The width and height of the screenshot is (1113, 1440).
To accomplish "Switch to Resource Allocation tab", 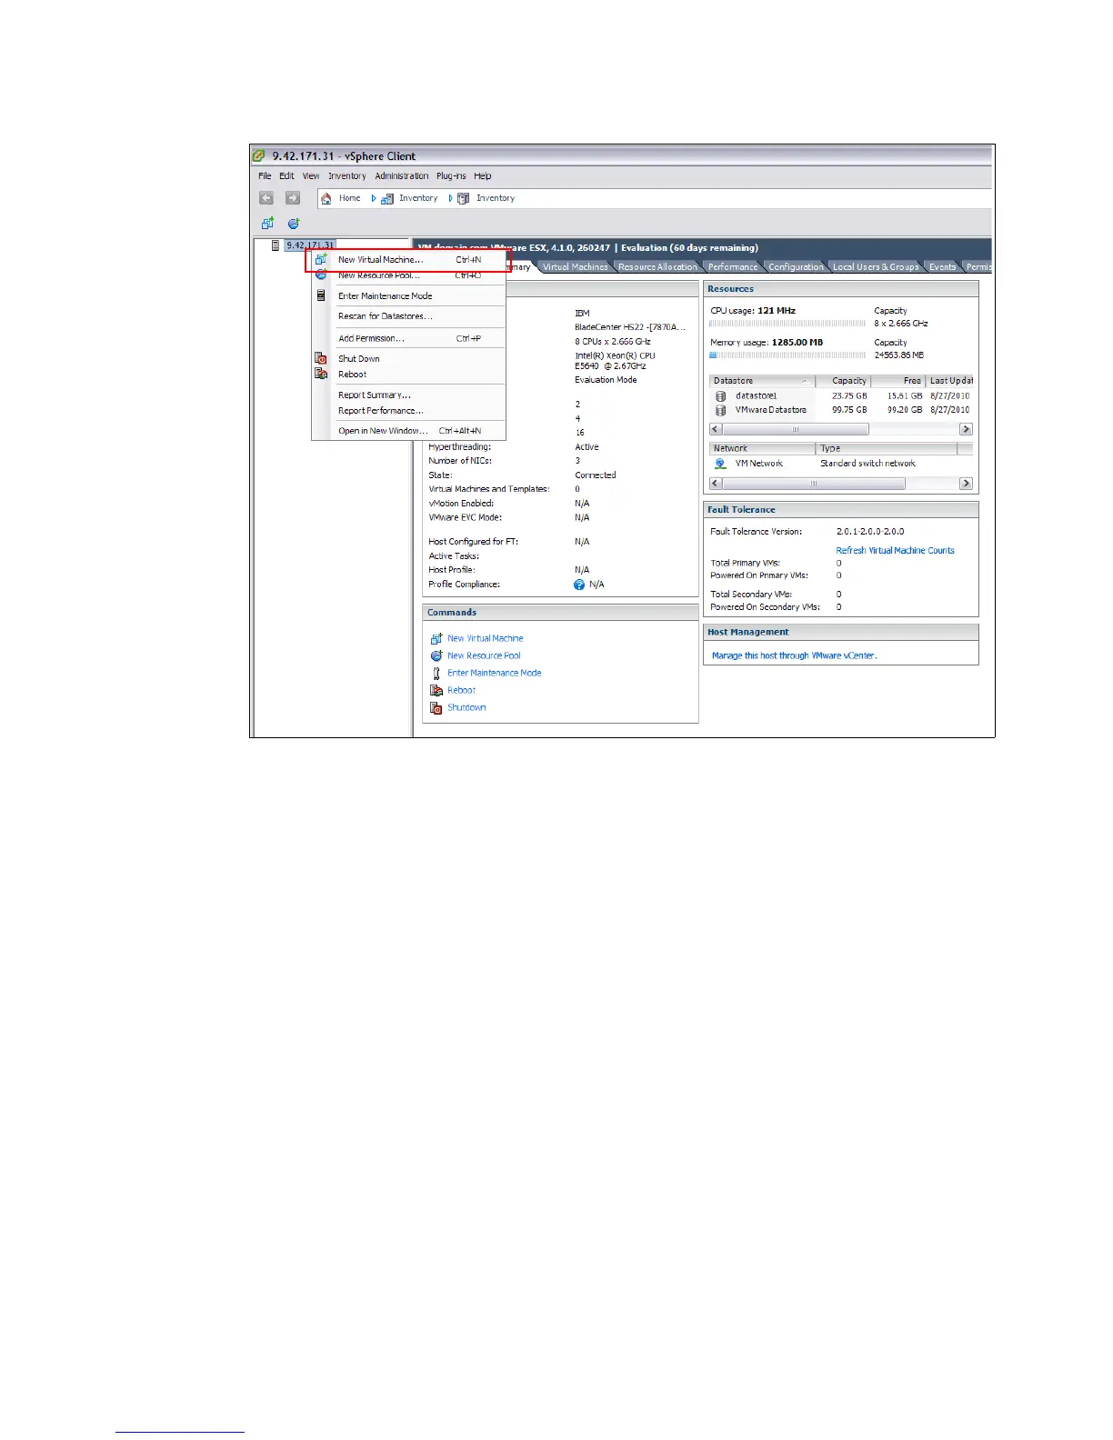I will pyautogui.click(x=657, y=266).
